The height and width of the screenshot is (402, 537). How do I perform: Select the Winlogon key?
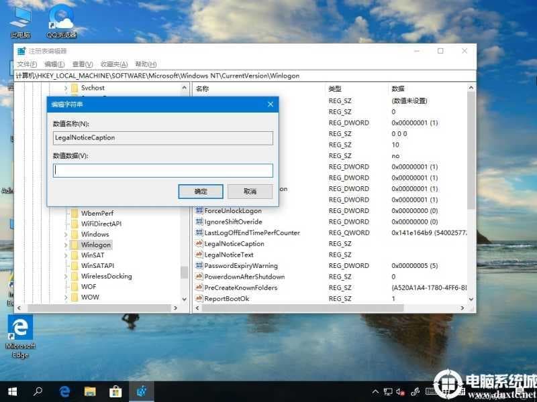point(95,245)
